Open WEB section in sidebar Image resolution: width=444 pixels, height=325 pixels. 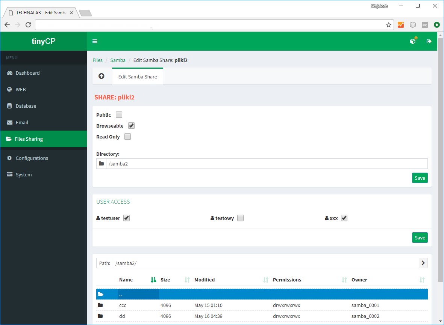point(44,89)
